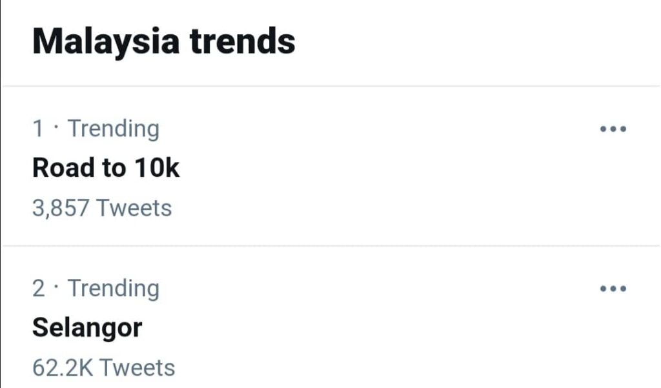Click the divider between the two trends
Screen dimensions: 661x388
click(x=330, y=245)
